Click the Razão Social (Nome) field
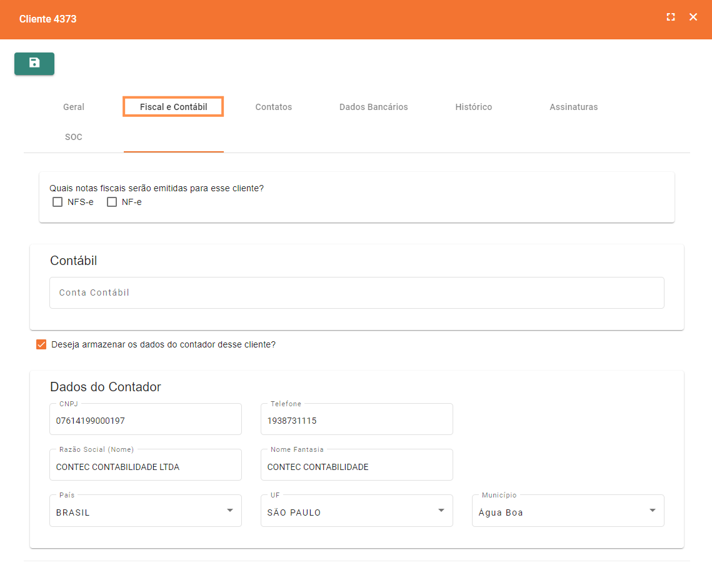The width and height of the screenshot is (712, 565). pos(145,466)
